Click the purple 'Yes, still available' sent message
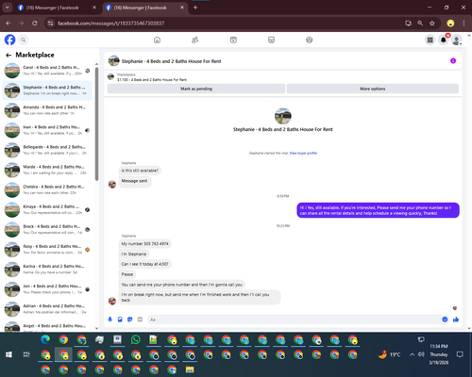The height and width of the screenshot is (377, 472). [x=378, y=210]
